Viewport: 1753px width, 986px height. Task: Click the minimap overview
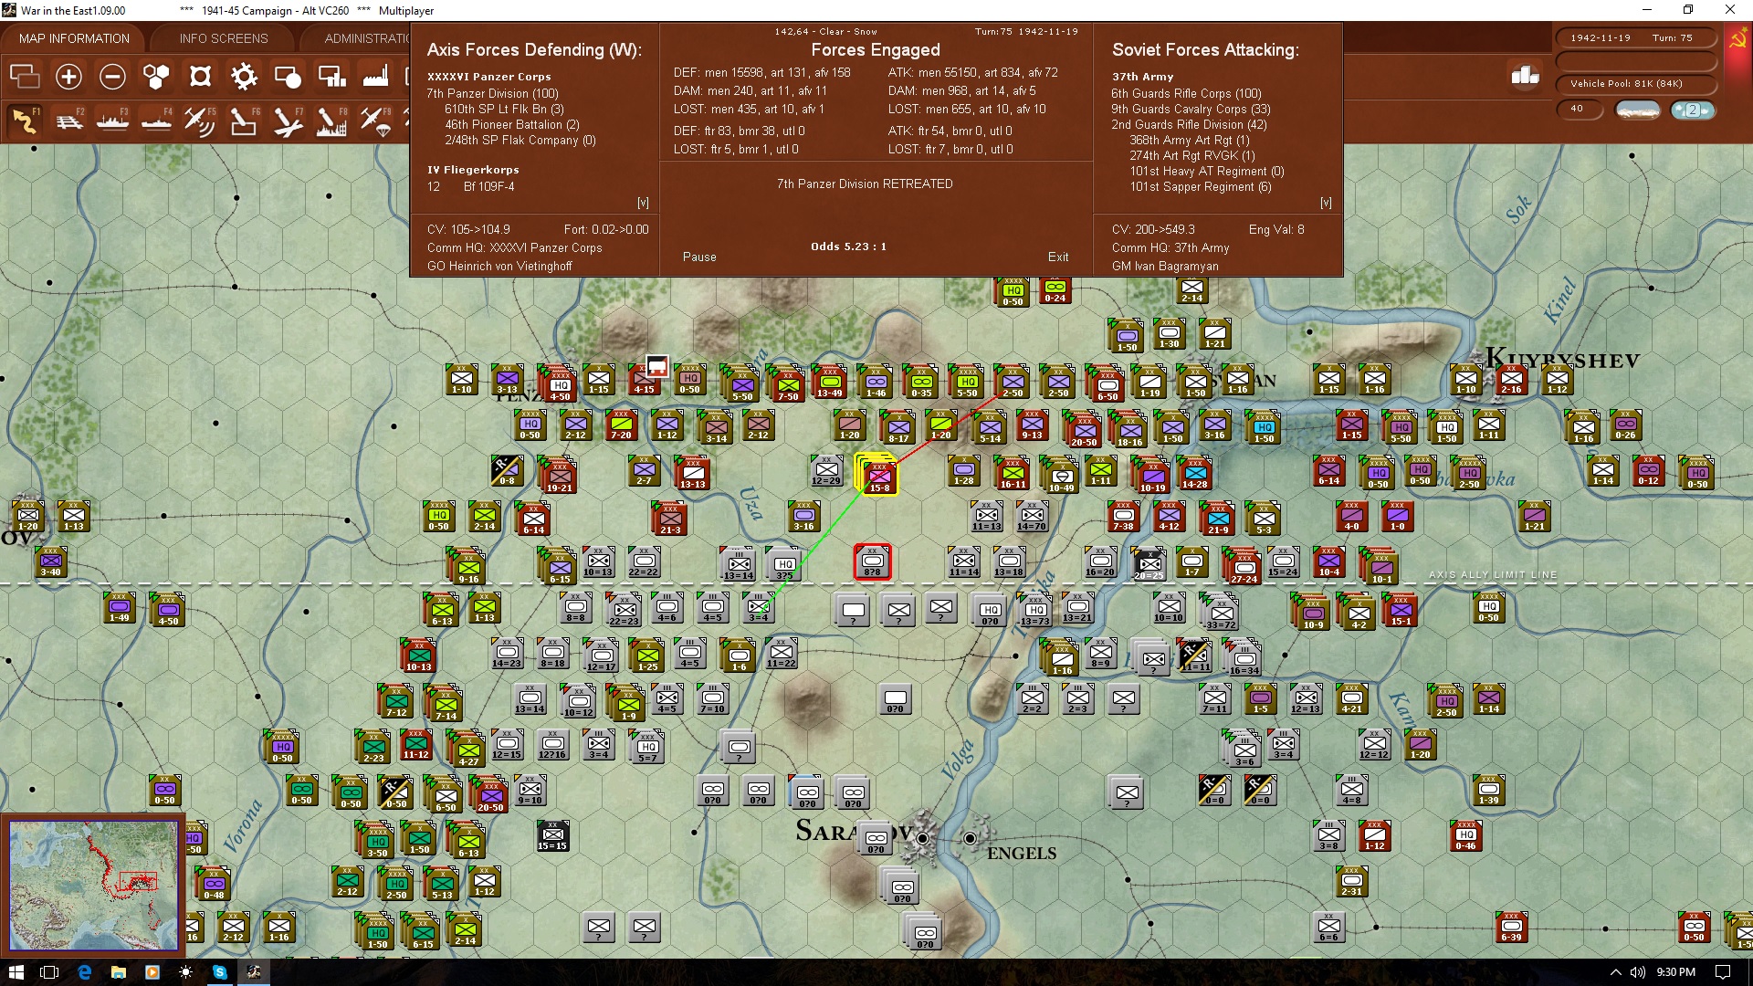93,884
